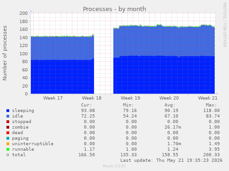
Task: Select the 'uninterruptible' legend label
Action: [x=33, y=144]
